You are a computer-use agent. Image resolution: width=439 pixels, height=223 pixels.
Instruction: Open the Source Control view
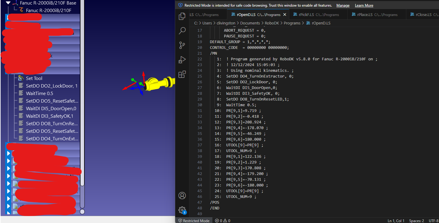[x=182, y=45]
